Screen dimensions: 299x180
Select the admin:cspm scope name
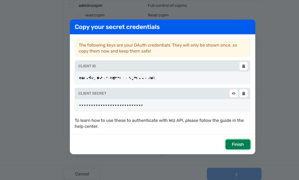91,6
